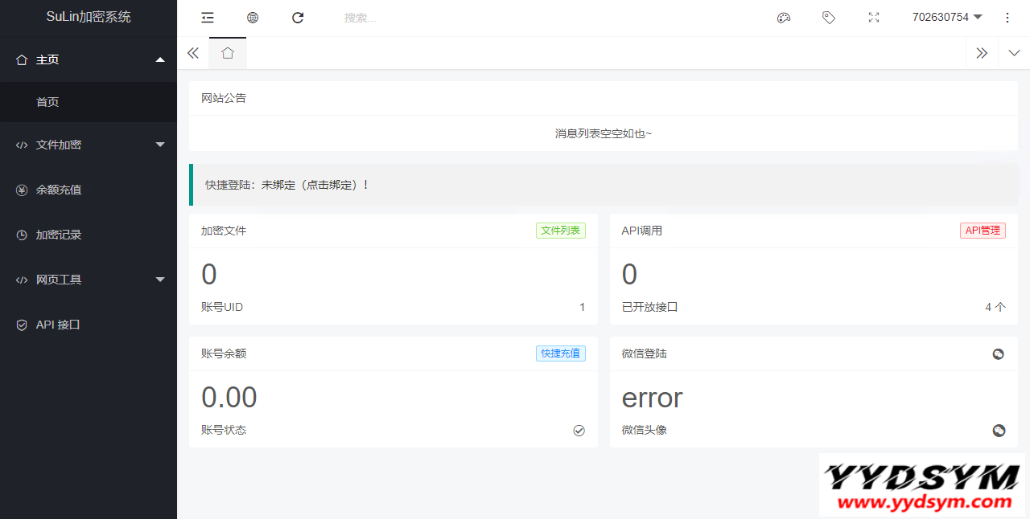Collapse the sidebar with the menu-fold icon

click(208, 18)
